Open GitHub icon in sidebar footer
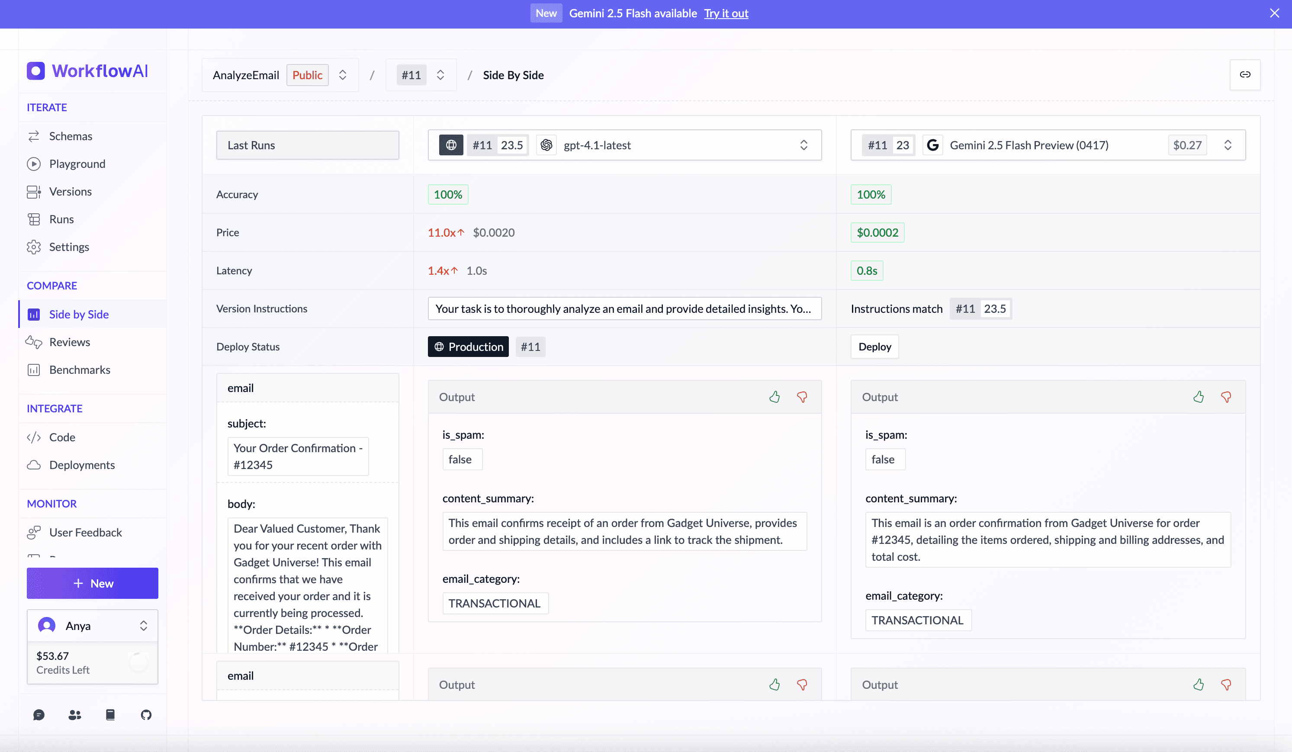This screenshot has width=1292, height=752. (146, 715)
